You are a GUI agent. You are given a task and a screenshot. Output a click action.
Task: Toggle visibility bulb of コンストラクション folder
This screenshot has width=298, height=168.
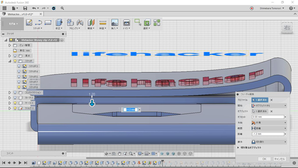coord(15,93)
